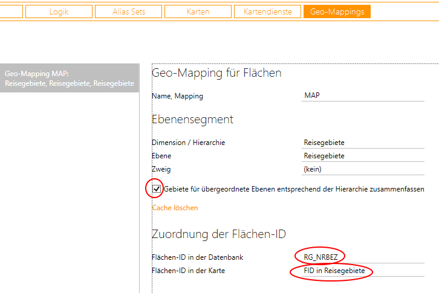Image resolution: width=439 pixels, height=293 pixels.
Task: Click the Geo-Mapping für Flächen heading
Action: tap(216, 73)
